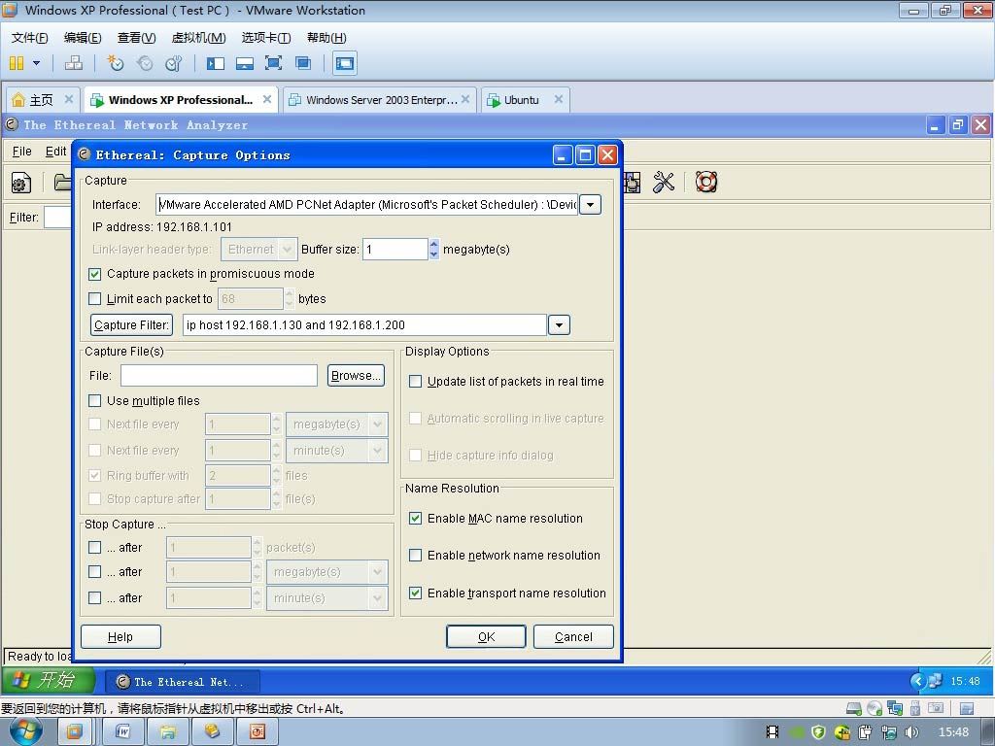Screen dimensions: 995x746
Task: Click the Buffer size input field
Action: tap(395, 249)
